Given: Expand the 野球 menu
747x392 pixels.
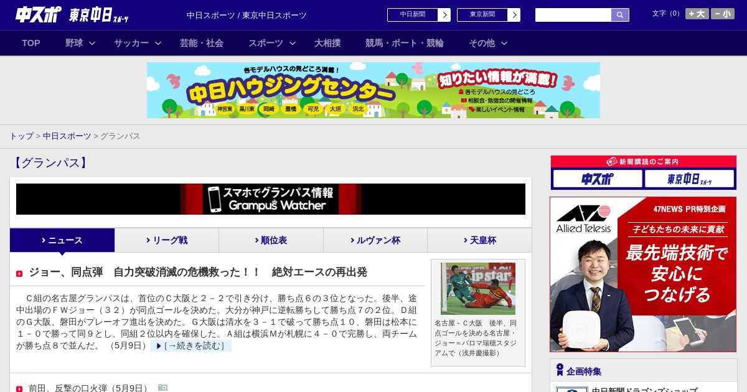Looking at the screenshot, I should pos(80,43).
